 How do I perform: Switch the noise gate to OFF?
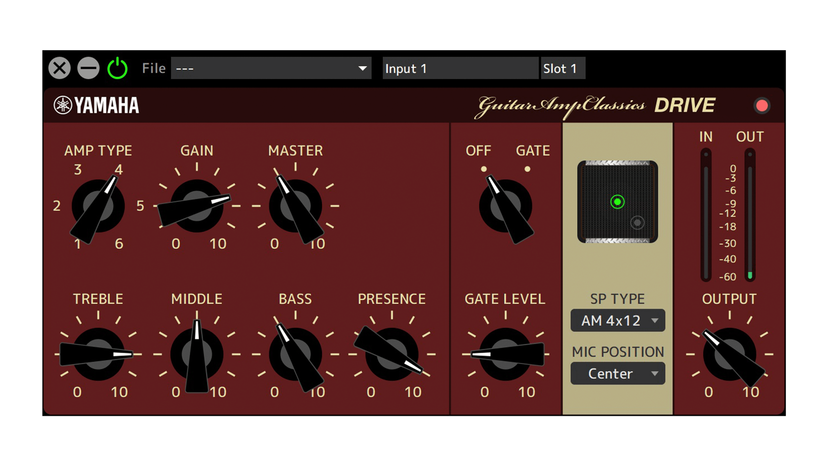click(484, 169)
